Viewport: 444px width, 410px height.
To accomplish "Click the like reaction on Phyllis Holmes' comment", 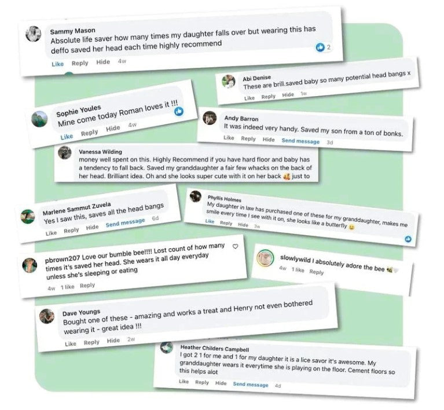I will tap(408, 239).
